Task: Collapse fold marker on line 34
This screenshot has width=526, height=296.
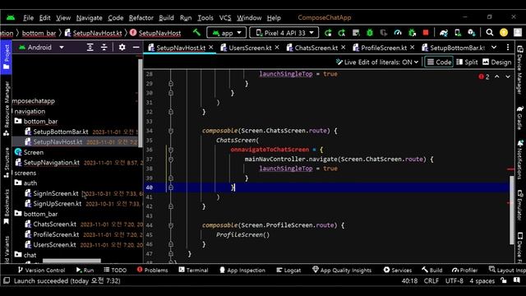Action: [x=171, y=131]
